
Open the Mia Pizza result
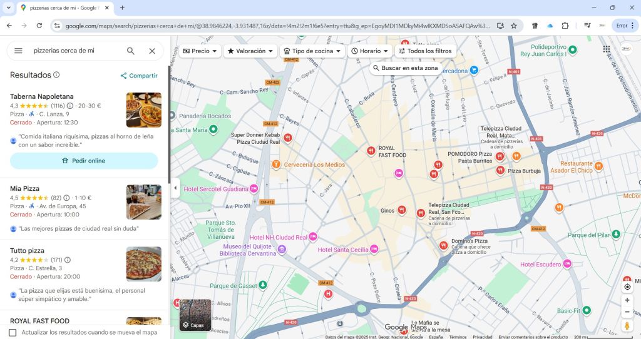pos(24,188)
